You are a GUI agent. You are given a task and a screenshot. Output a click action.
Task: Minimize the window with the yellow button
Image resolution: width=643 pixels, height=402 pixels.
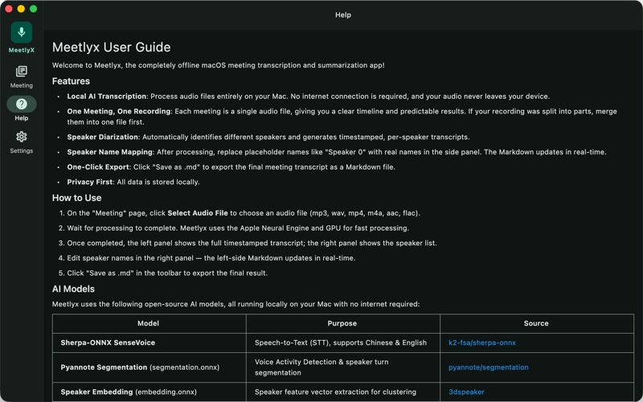[x=21, y=9]
